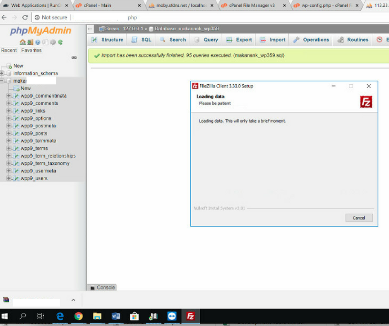Click the log out icon in phpMyAdmin sidebar

click(30, 42)
